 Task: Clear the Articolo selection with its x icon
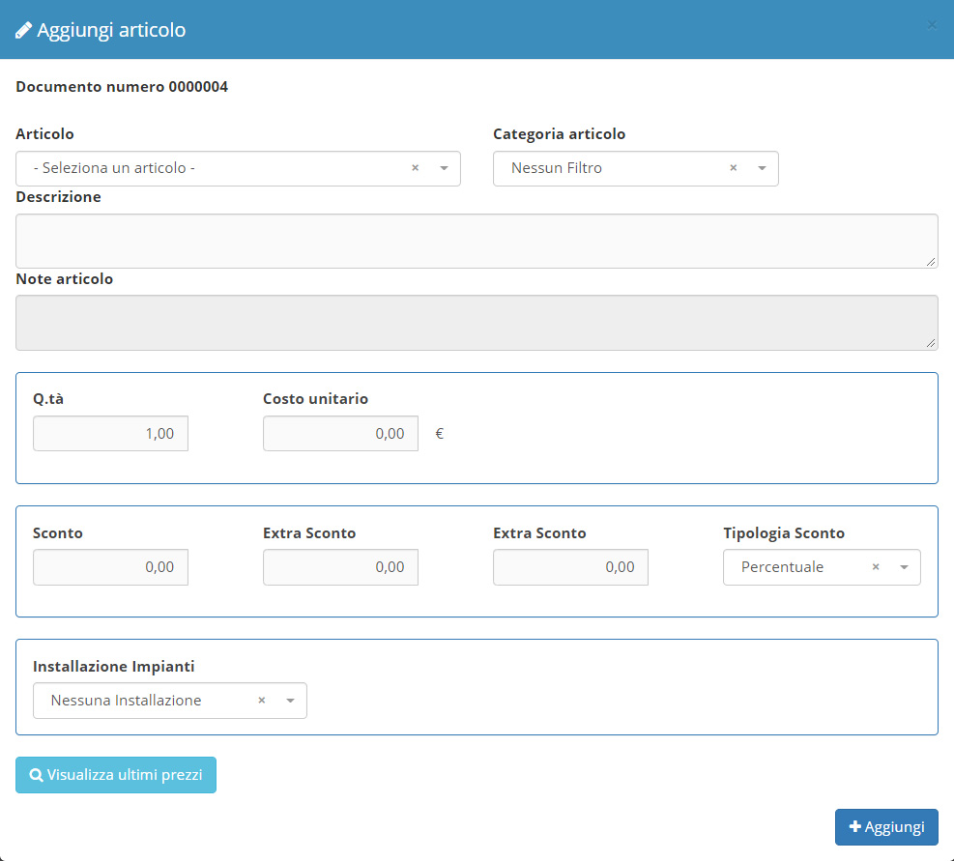(x=415, y=168)
